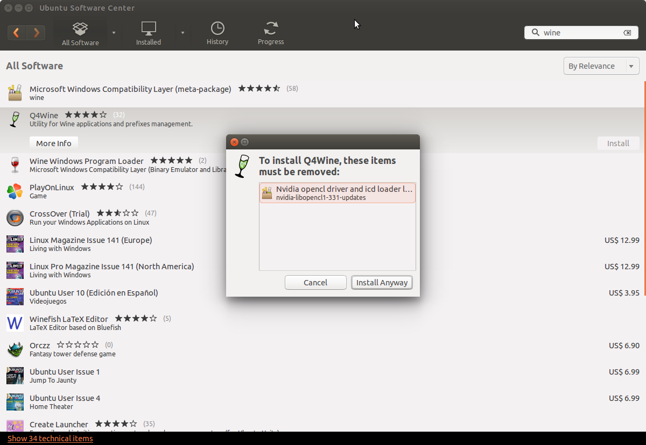The width and height of the screenshot is (646, 445).
Task: Select Nvidia opencl driver item in dialog
Action: pyautogui.click(x=338, y=193)
